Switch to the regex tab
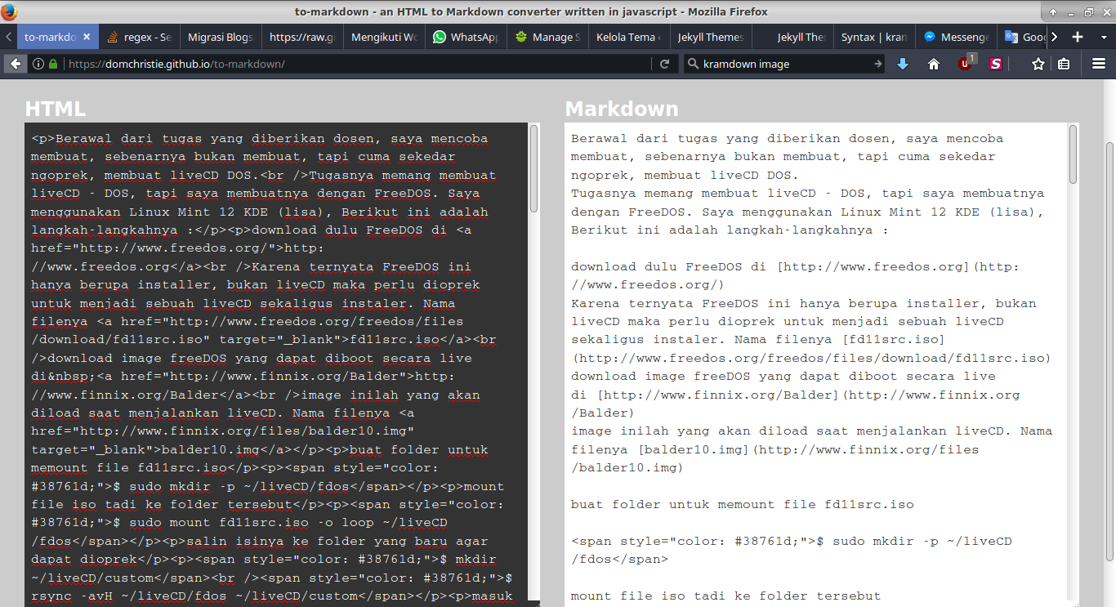Image resolution: width=1116 pixels, height=607 pixels. (139, 37)
